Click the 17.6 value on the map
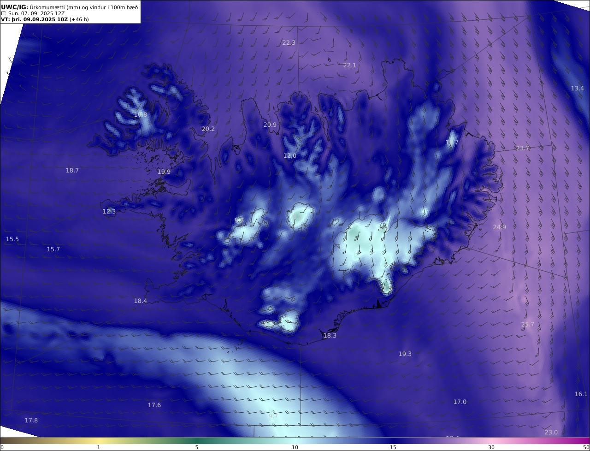 pos(154,405)
